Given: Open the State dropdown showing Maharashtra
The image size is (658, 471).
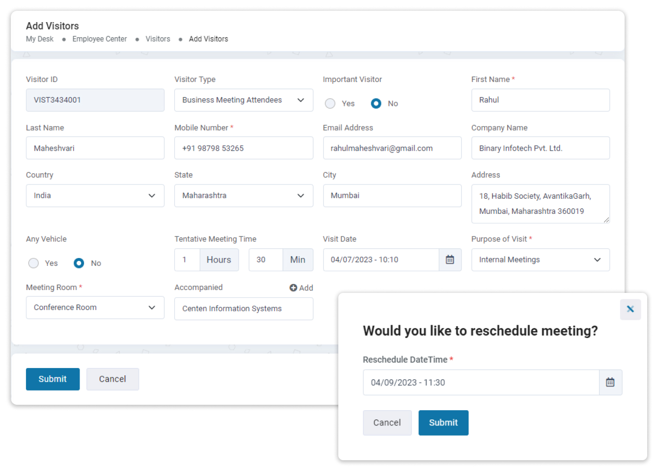Looking at the screenshot, I should pyautogui.click(x=244, y=196).
